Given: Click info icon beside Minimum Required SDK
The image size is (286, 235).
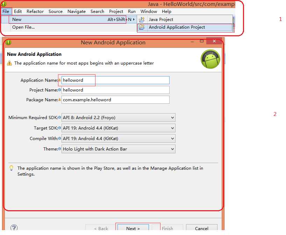Looking at the screenshot, I should pyautogui.click(x=60, y=117).
